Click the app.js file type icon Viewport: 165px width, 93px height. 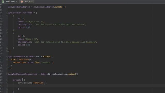[22, 2]
